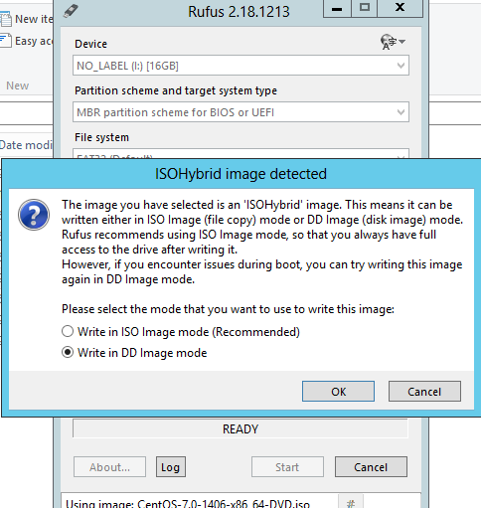The height and width of the screenshot is (508, 481).
Task: Open the File system dropdown
Action: coord(240,154)
